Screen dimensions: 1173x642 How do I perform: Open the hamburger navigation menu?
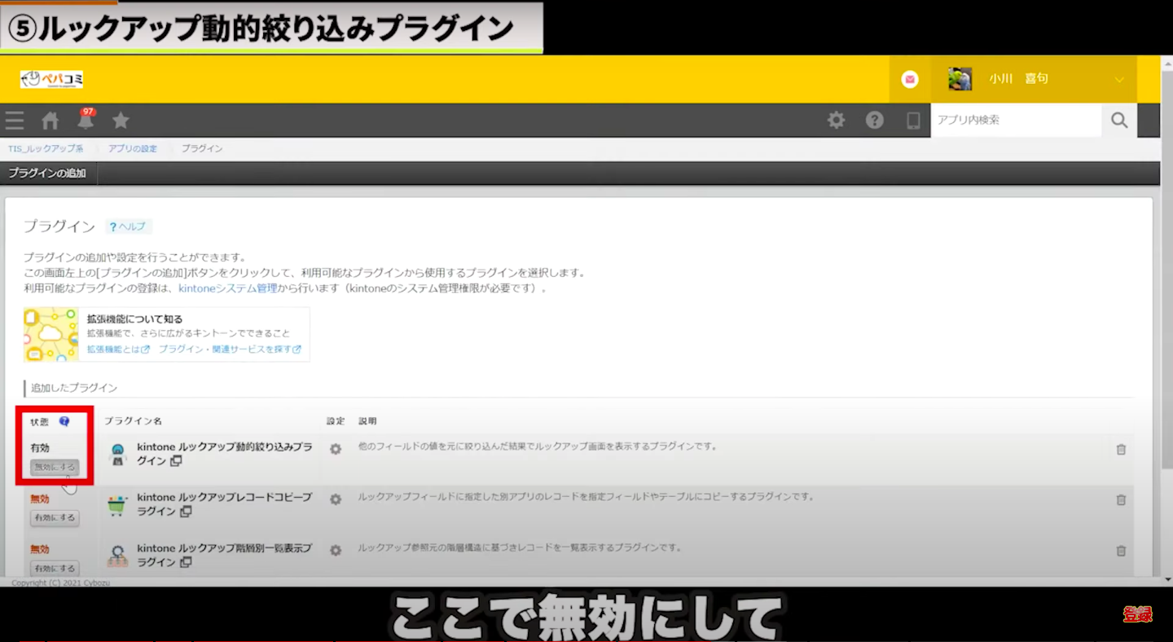pos(15,120)
